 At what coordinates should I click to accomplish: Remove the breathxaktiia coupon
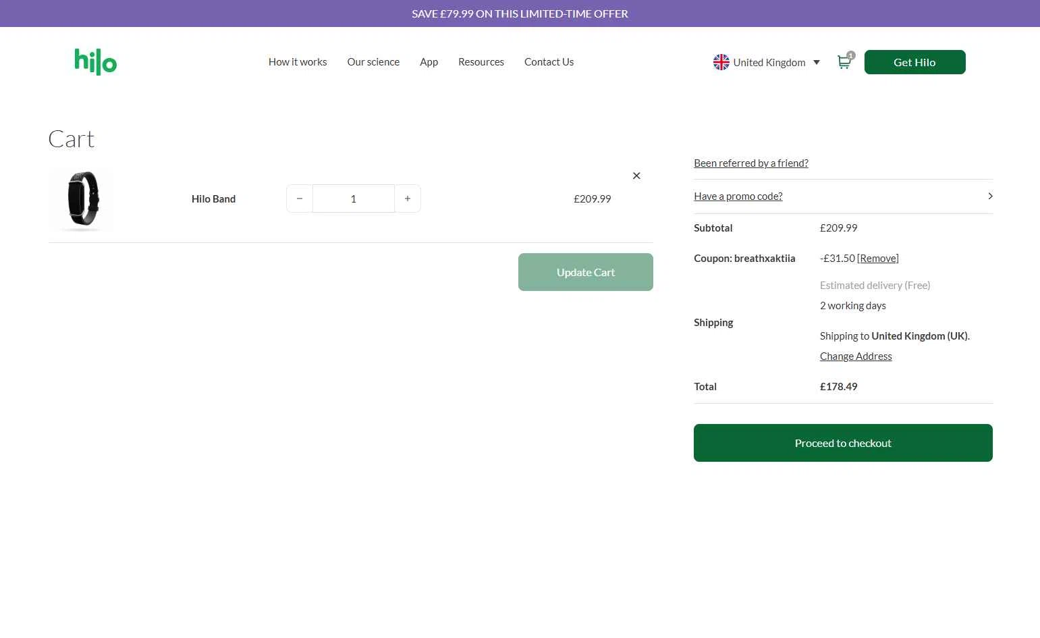(x=878, y=258)
